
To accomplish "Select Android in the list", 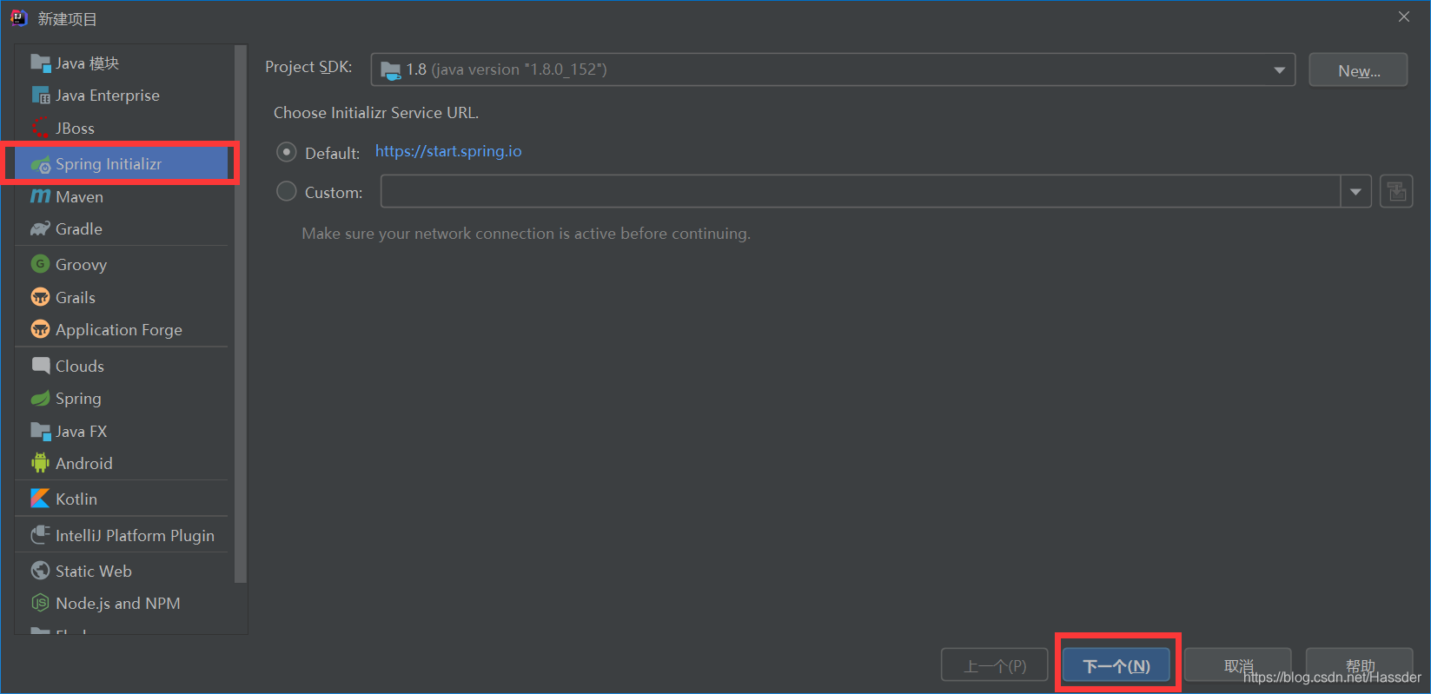I will pos(122,463).
